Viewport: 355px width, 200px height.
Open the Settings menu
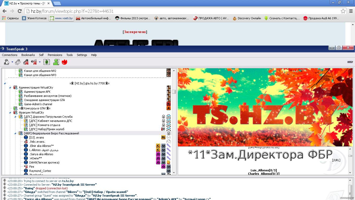82,55
